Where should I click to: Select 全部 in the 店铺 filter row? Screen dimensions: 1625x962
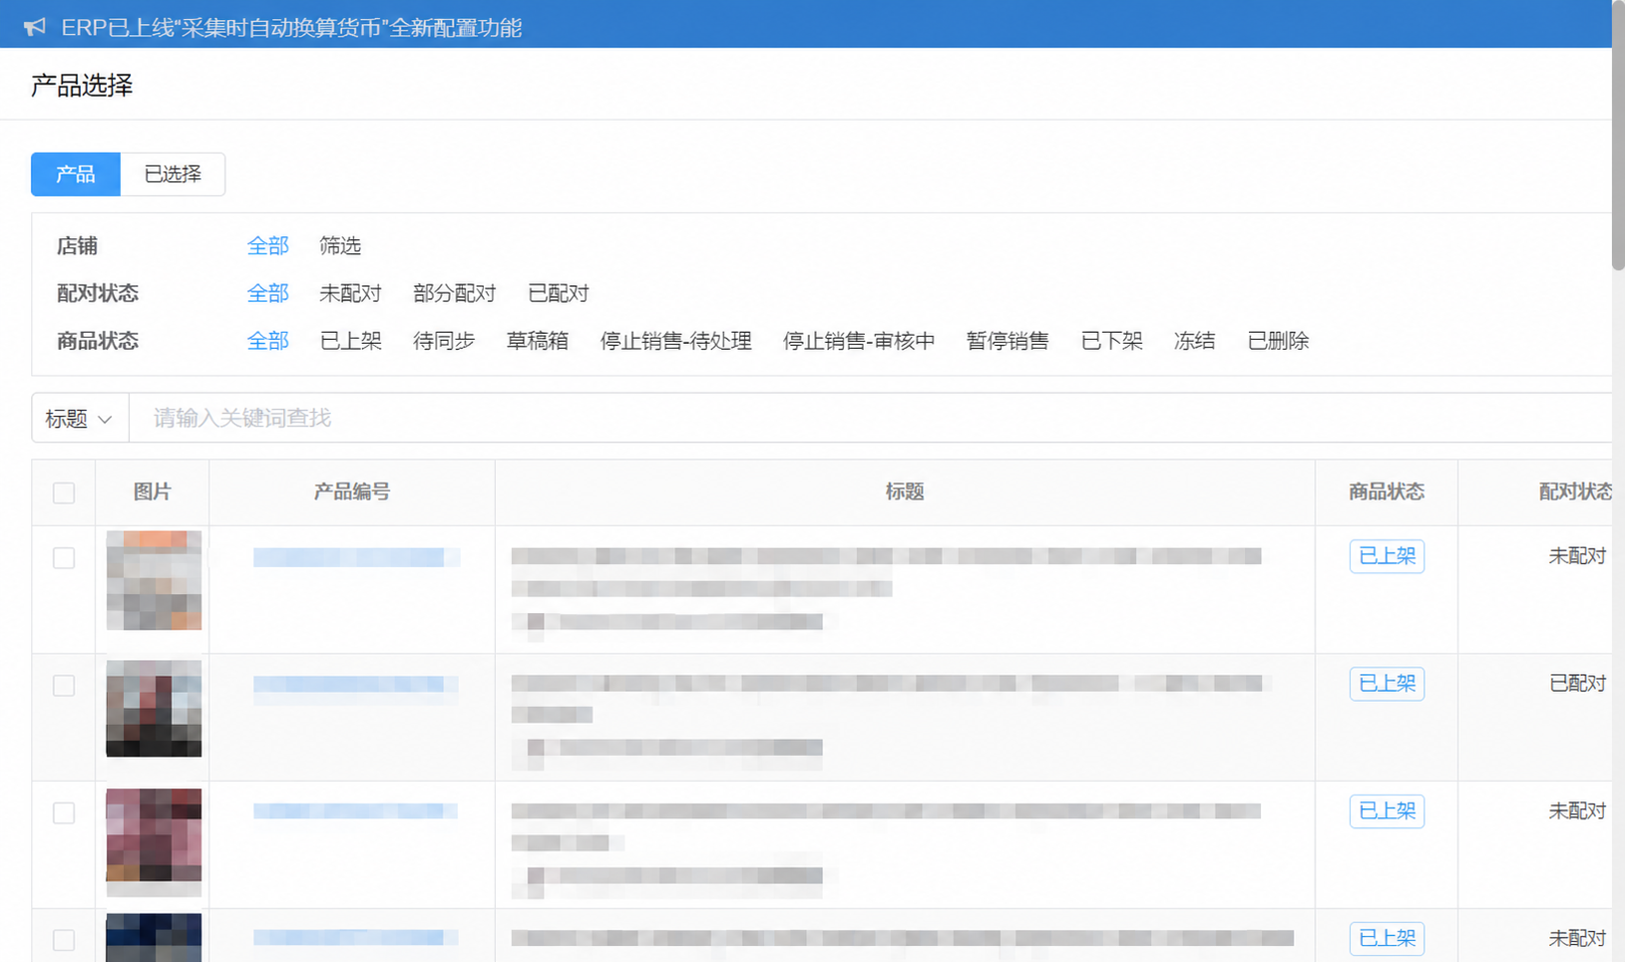[267, 245]
